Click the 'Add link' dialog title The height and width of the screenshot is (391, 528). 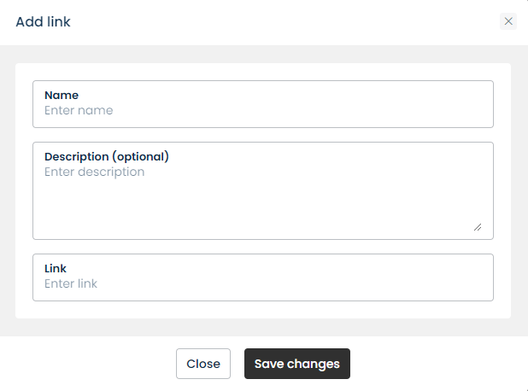(43, 22)
